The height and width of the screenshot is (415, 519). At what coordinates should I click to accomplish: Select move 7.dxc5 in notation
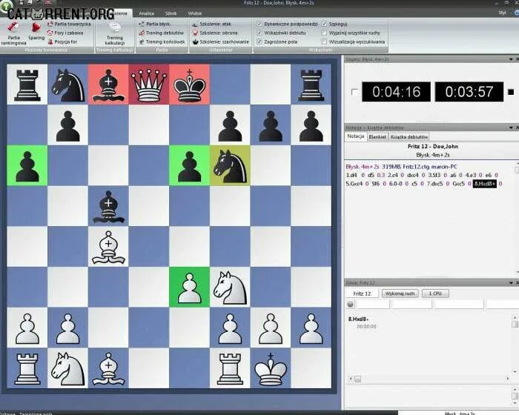[x=434, y=184]
